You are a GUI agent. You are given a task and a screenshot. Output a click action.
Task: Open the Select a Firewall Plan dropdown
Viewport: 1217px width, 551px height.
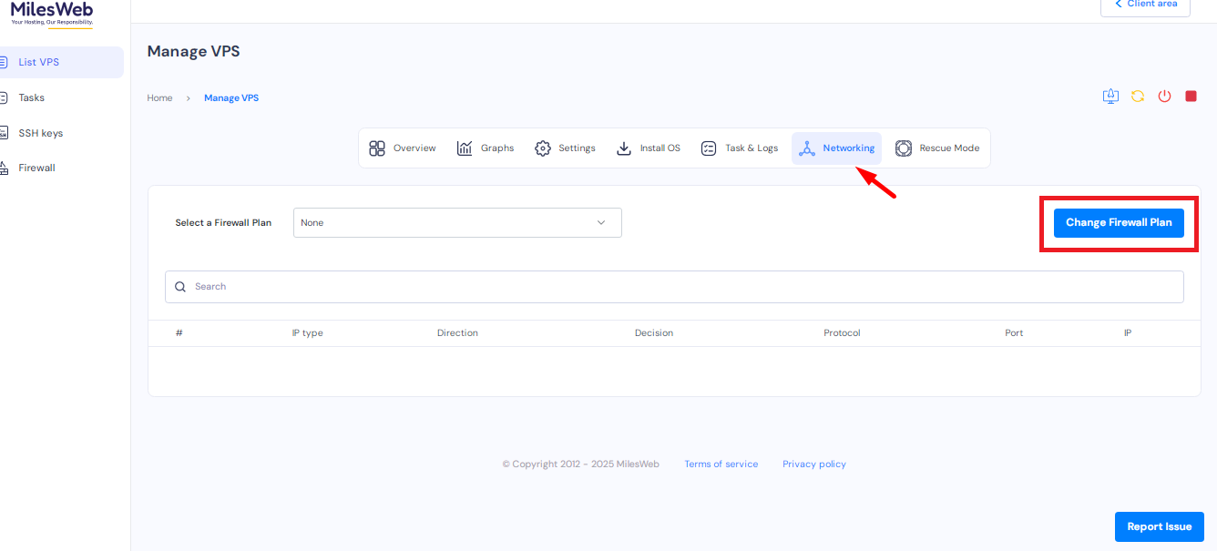[457, 223]
